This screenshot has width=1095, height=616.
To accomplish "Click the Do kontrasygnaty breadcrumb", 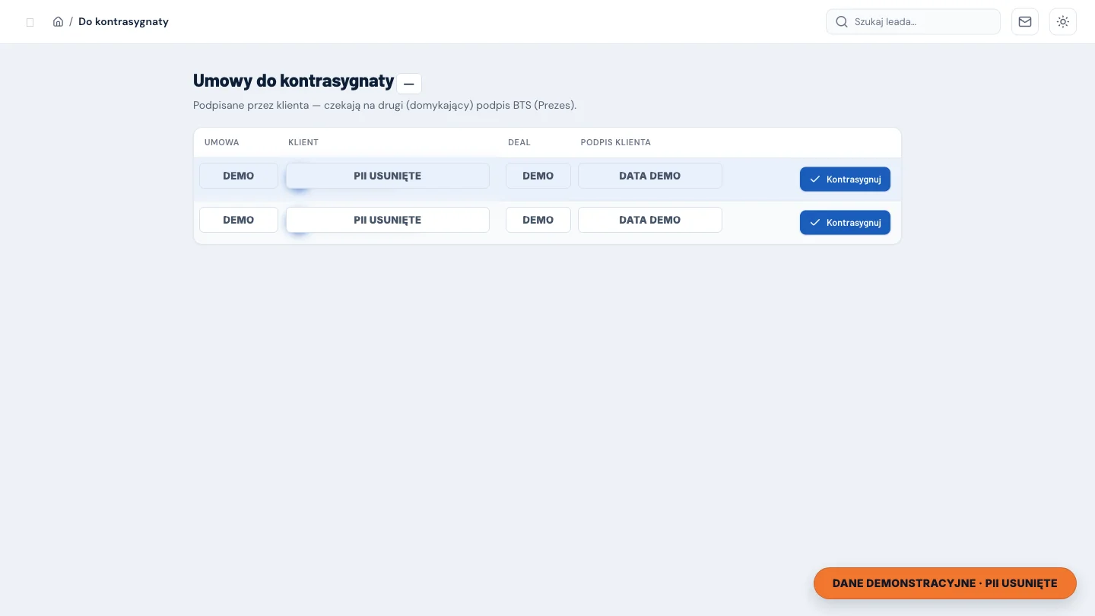I will [123, 21].
